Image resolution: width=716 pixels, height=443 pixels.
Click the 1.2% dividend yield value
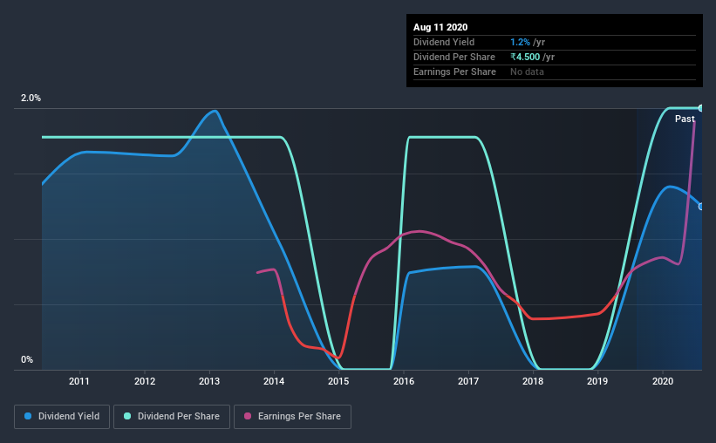[x=520, y=42]
